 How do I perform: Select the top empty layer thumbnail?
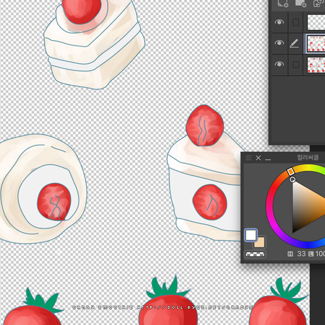point(316,22)
